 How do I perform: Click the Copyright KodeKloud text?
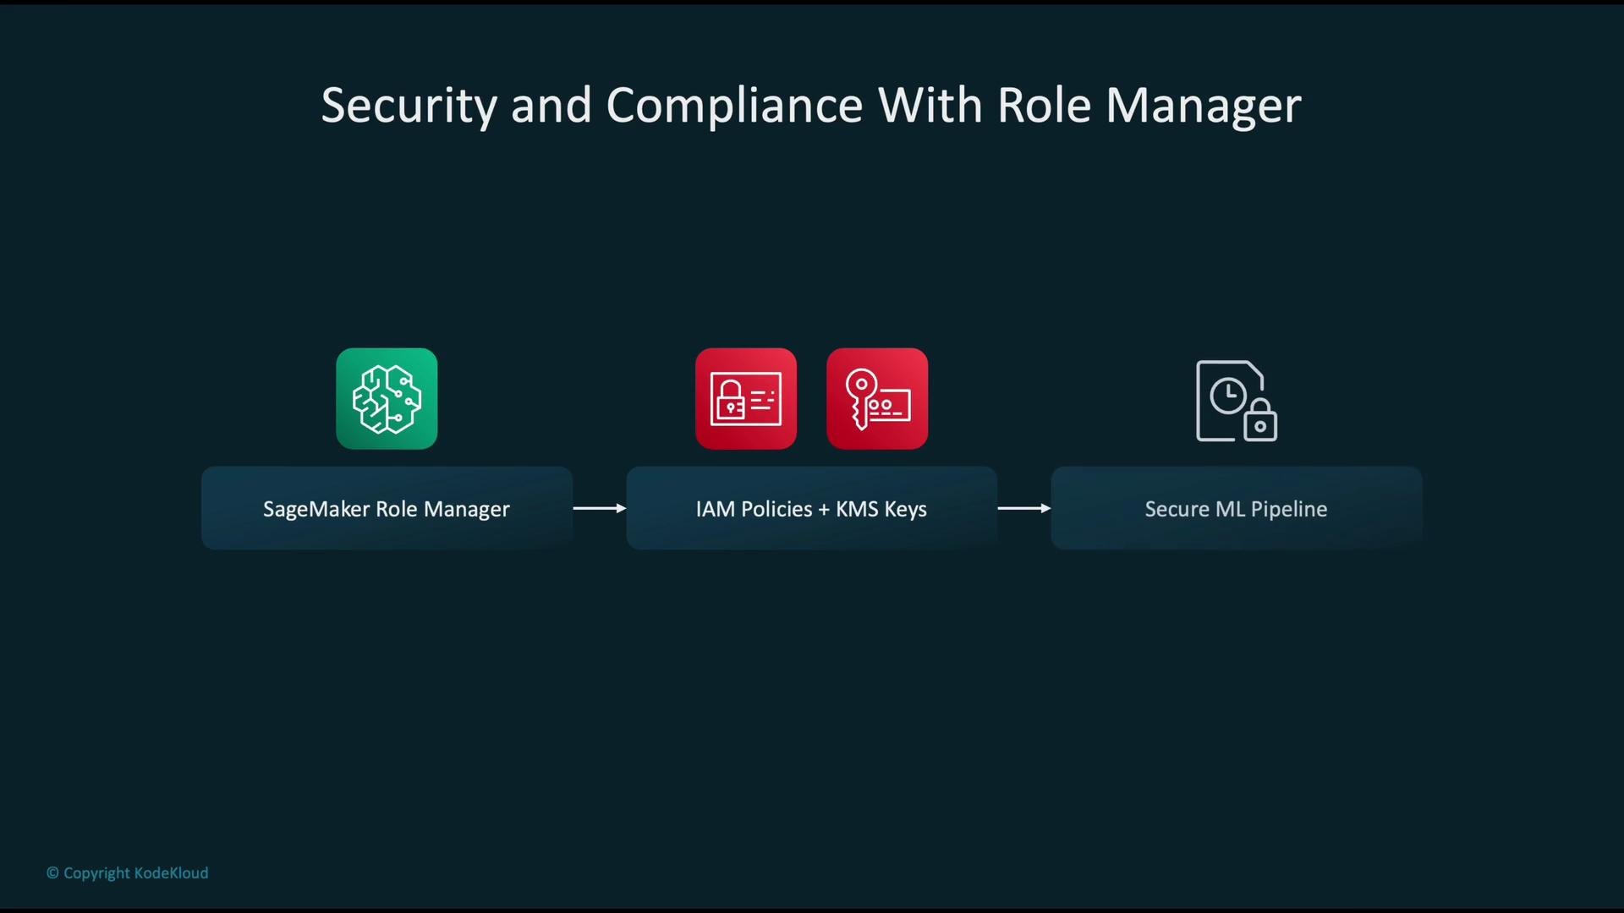pos(128,873)
